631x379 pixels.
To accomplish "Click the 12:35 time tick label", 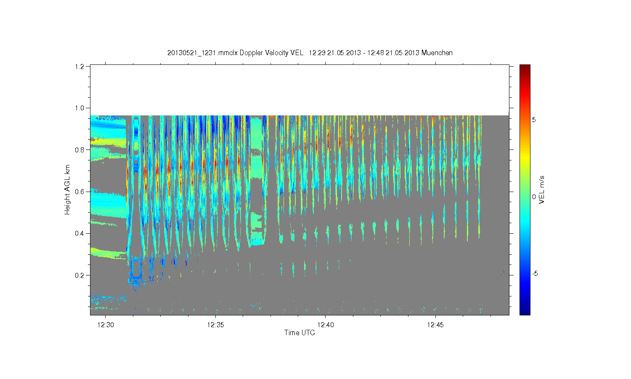I will click(215, 325).
